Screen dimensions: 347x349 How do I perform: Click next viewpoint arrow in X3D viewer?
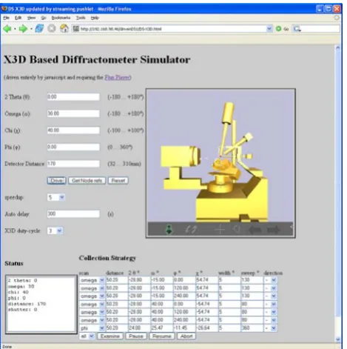click(x=274, y=230)
